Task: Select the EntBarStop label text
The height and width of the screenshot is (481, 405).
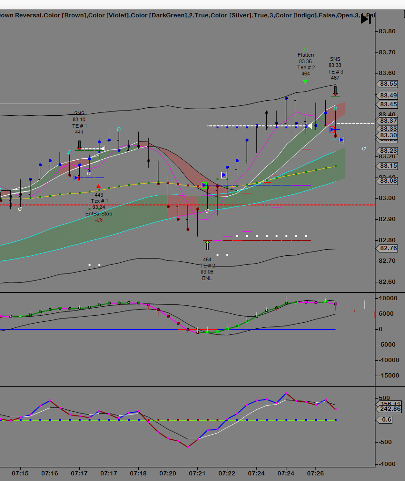Action: pos(98,214)
